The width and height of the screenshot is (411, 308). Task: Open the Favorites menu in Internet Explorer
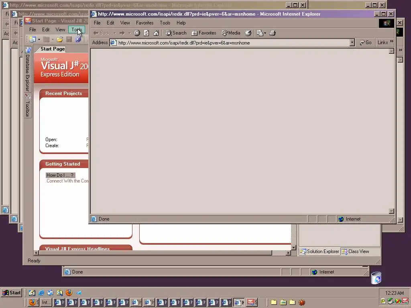click(x=144, y=23)
